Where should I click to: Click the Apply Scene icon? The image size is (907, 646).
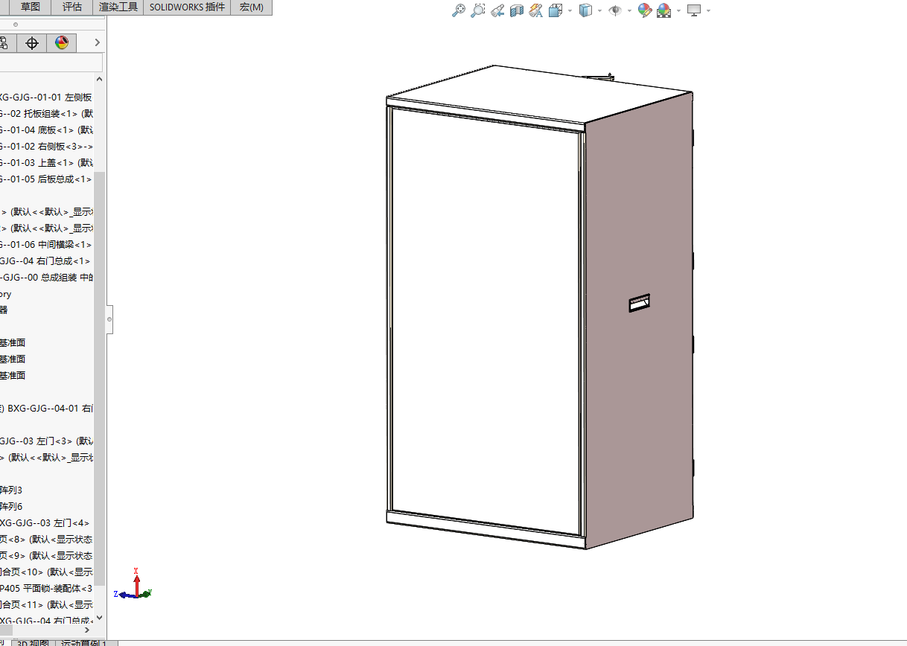(663, 10)
